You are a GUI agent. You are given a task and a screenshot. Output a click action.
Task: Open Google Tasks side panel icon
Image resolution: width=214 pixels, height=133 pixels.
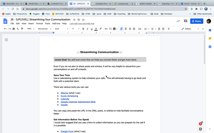pos(210,47)
